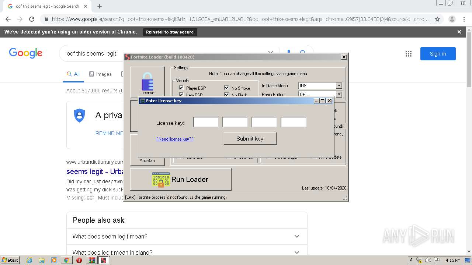The height and width of the screenshot is (265, 472).
Task: Click the taskbar clock showing 4:15 PM
Action: coord(453,260)
